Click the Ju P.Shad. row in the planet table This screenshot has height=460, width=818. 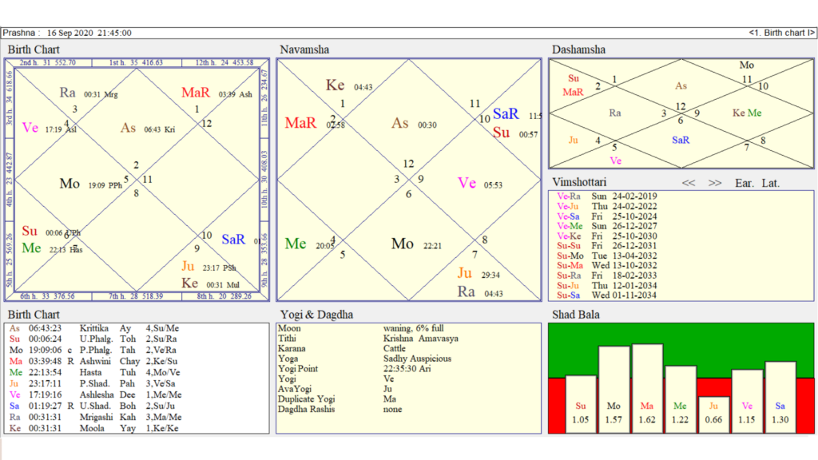point(94,383)
